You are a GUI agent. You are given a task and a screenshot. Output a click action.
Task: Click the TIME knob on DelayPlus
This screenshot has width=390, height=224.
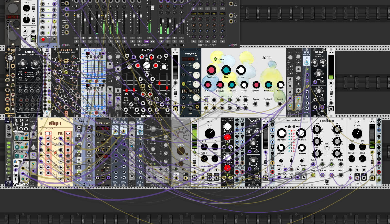196,66
